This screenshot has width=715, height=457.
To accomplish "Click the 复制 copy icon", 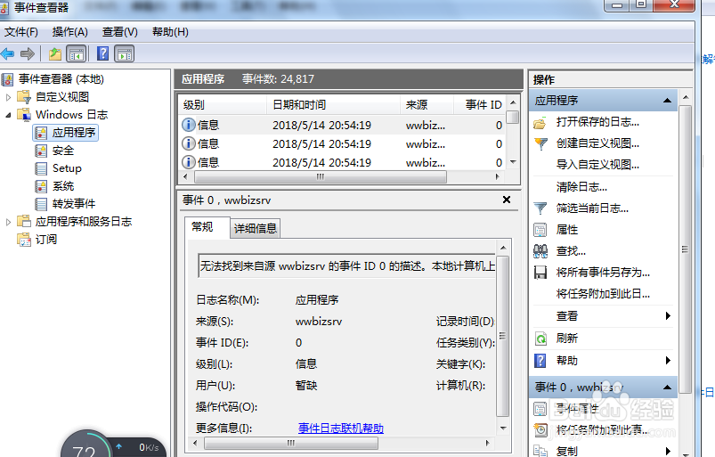I will click(540, 451).
